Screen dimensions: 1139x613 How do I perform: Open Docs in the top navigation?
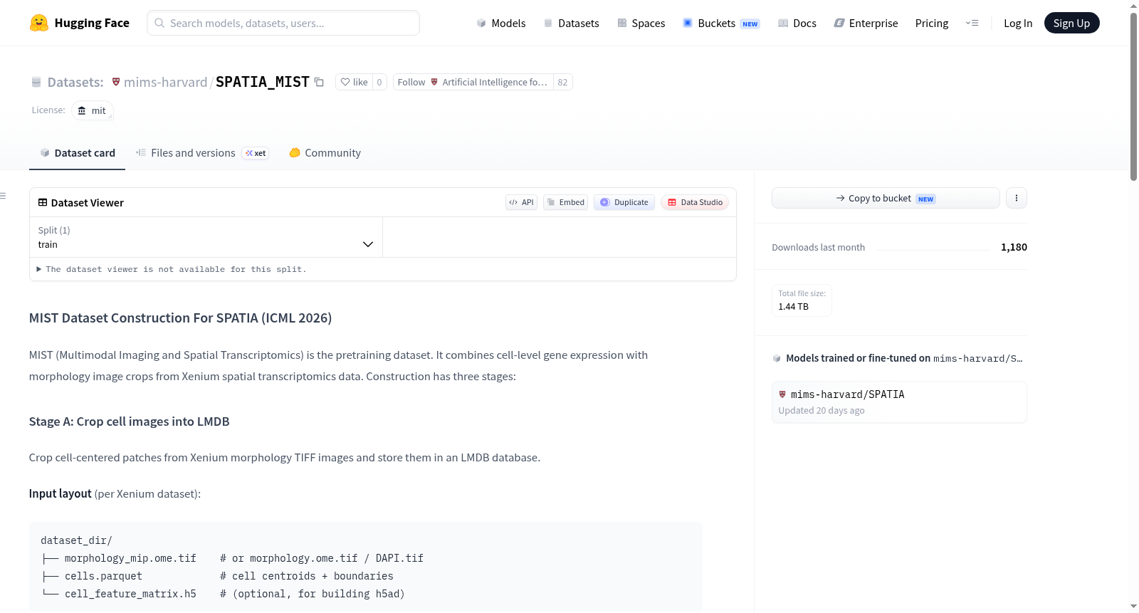(797, 23)
